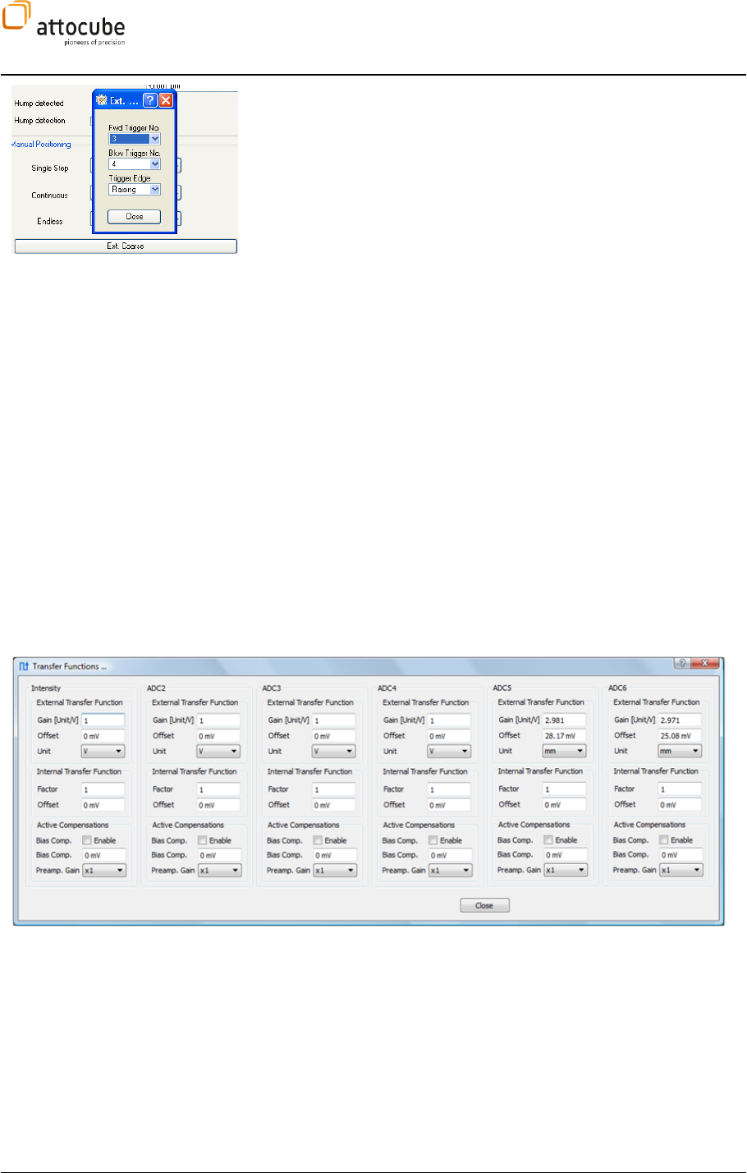Close the Ext. dialog with red X

(166, 100)
